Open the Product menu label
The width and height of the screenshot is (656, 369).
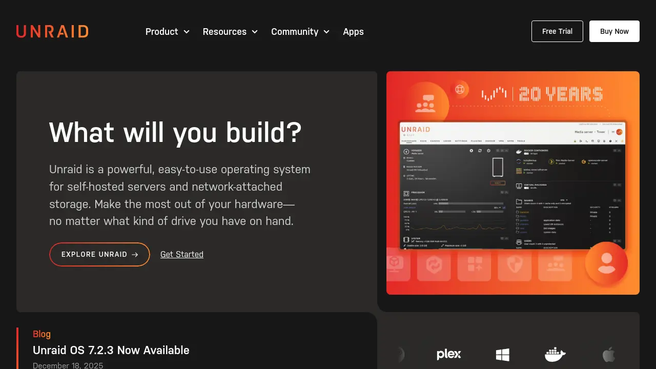pos(161,32)
